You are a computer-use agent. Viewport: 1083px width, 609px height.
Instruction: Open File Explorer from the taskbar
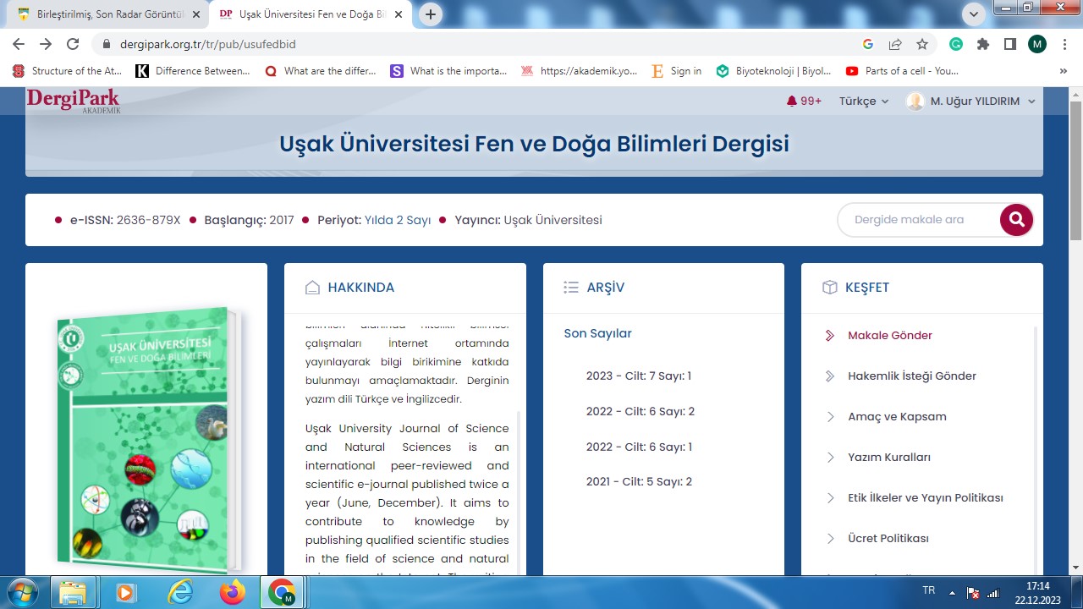73,592
